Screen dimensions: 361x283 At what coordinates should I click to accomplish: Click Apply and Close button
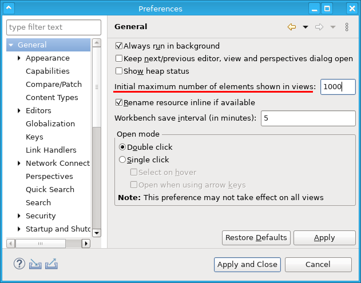tap(247, 265)
